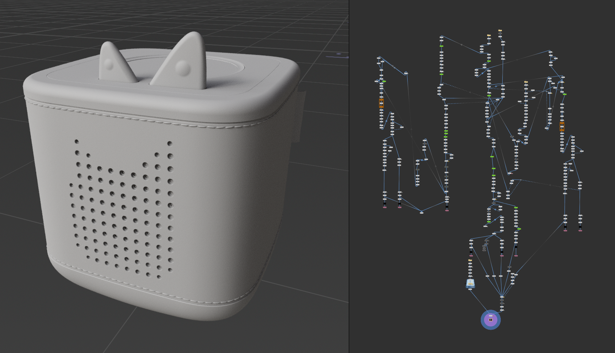This screenshot has height=353, width=615.
Task: Select the purple-ringed output node in the network
Action: (491, 320)
